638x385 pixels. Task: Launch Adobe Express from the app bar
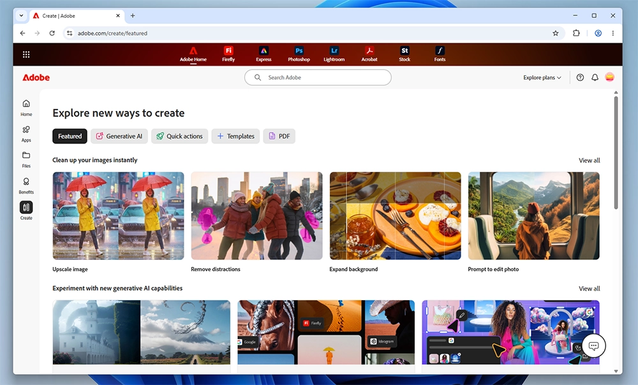click(263, 54)
